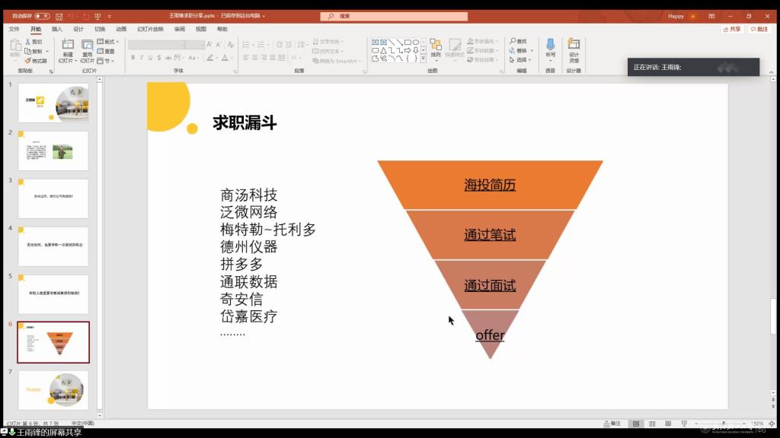The image size is (780, 438).
Task: Switch to Reading view
Action: coord(668,424)
